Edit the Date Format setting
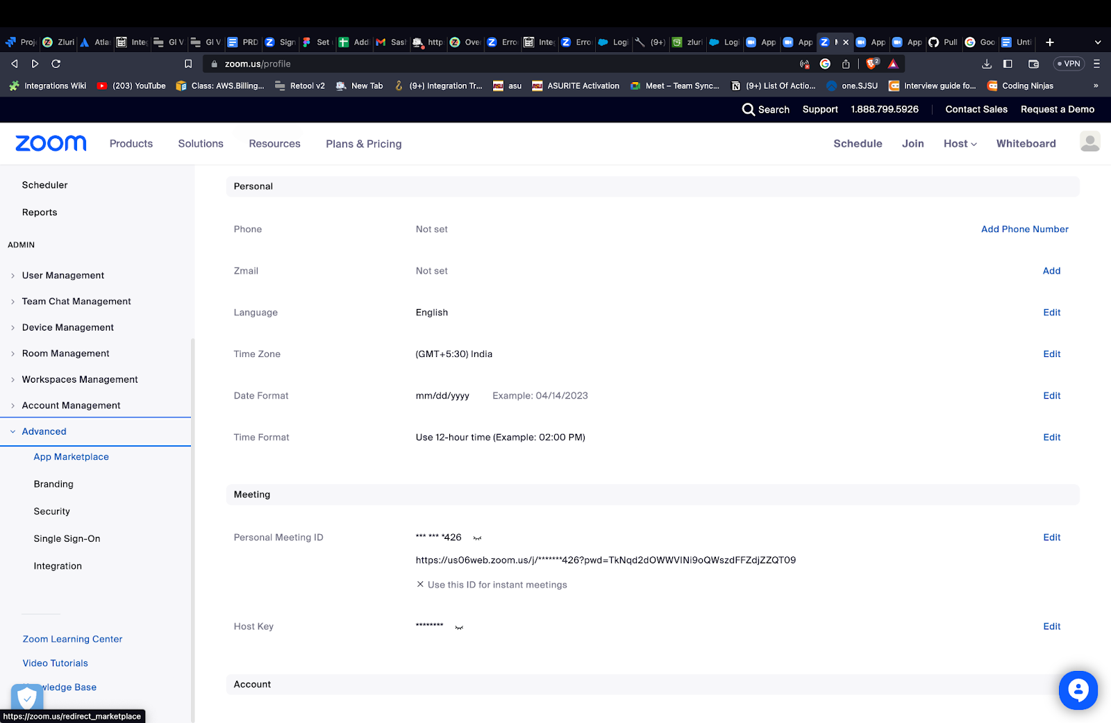Screen dimensions: 1111x723 (1051, 396)
